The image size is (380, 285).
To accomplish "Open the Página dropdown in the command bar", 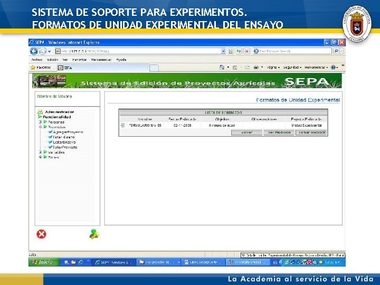I will 273,68.
